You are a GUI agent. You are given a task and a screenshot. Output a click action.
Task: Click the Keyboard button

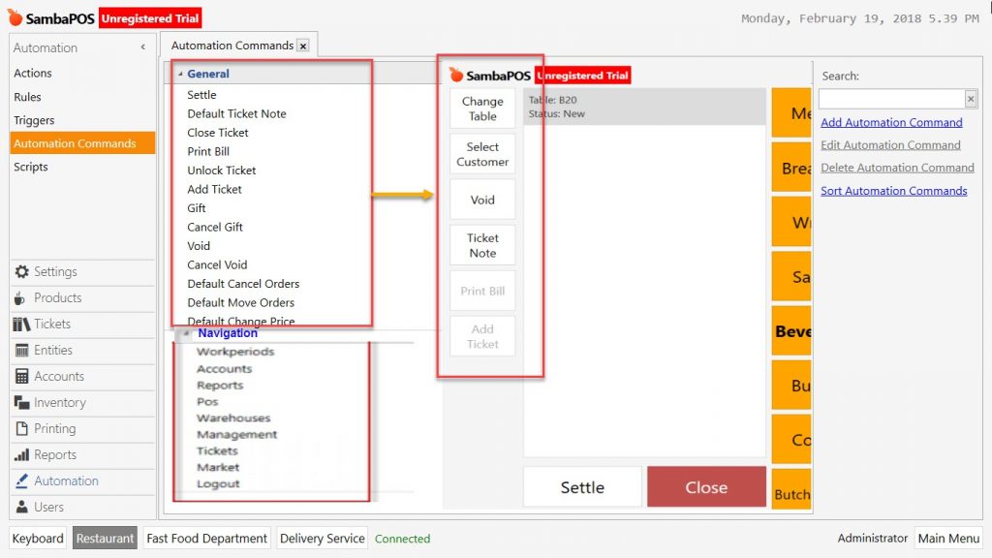point(38,539)
